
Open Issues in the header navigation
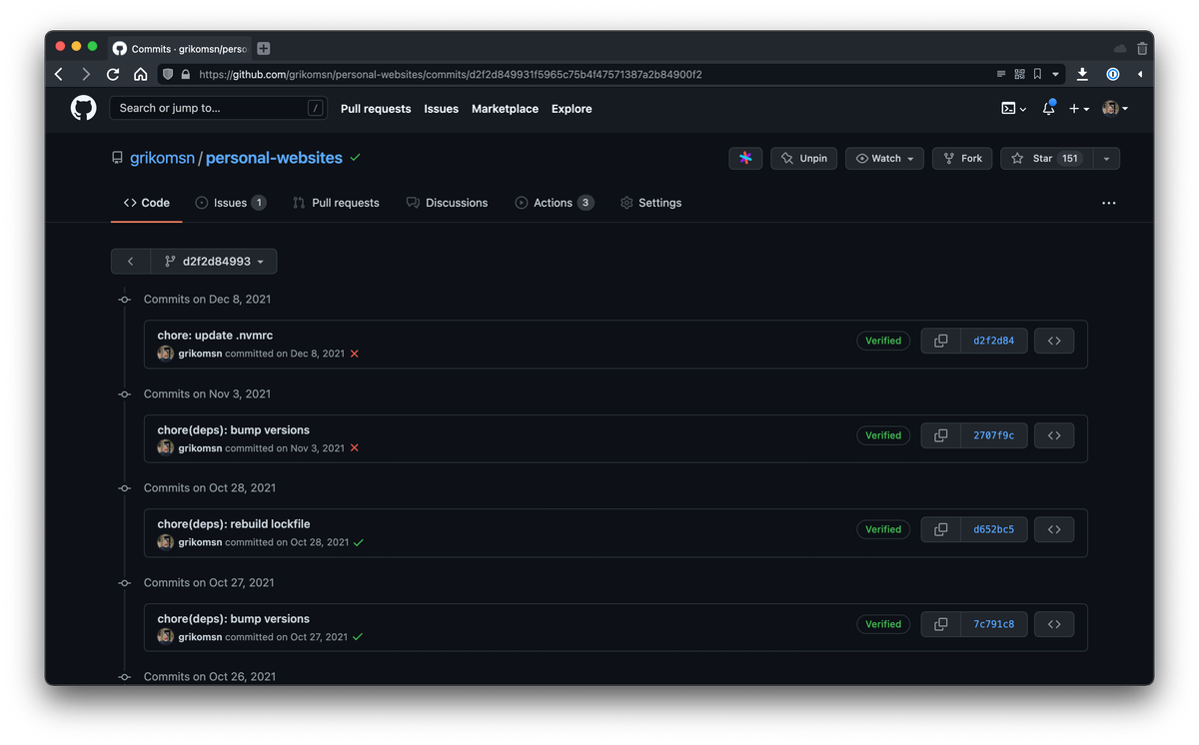pos(442,109)
